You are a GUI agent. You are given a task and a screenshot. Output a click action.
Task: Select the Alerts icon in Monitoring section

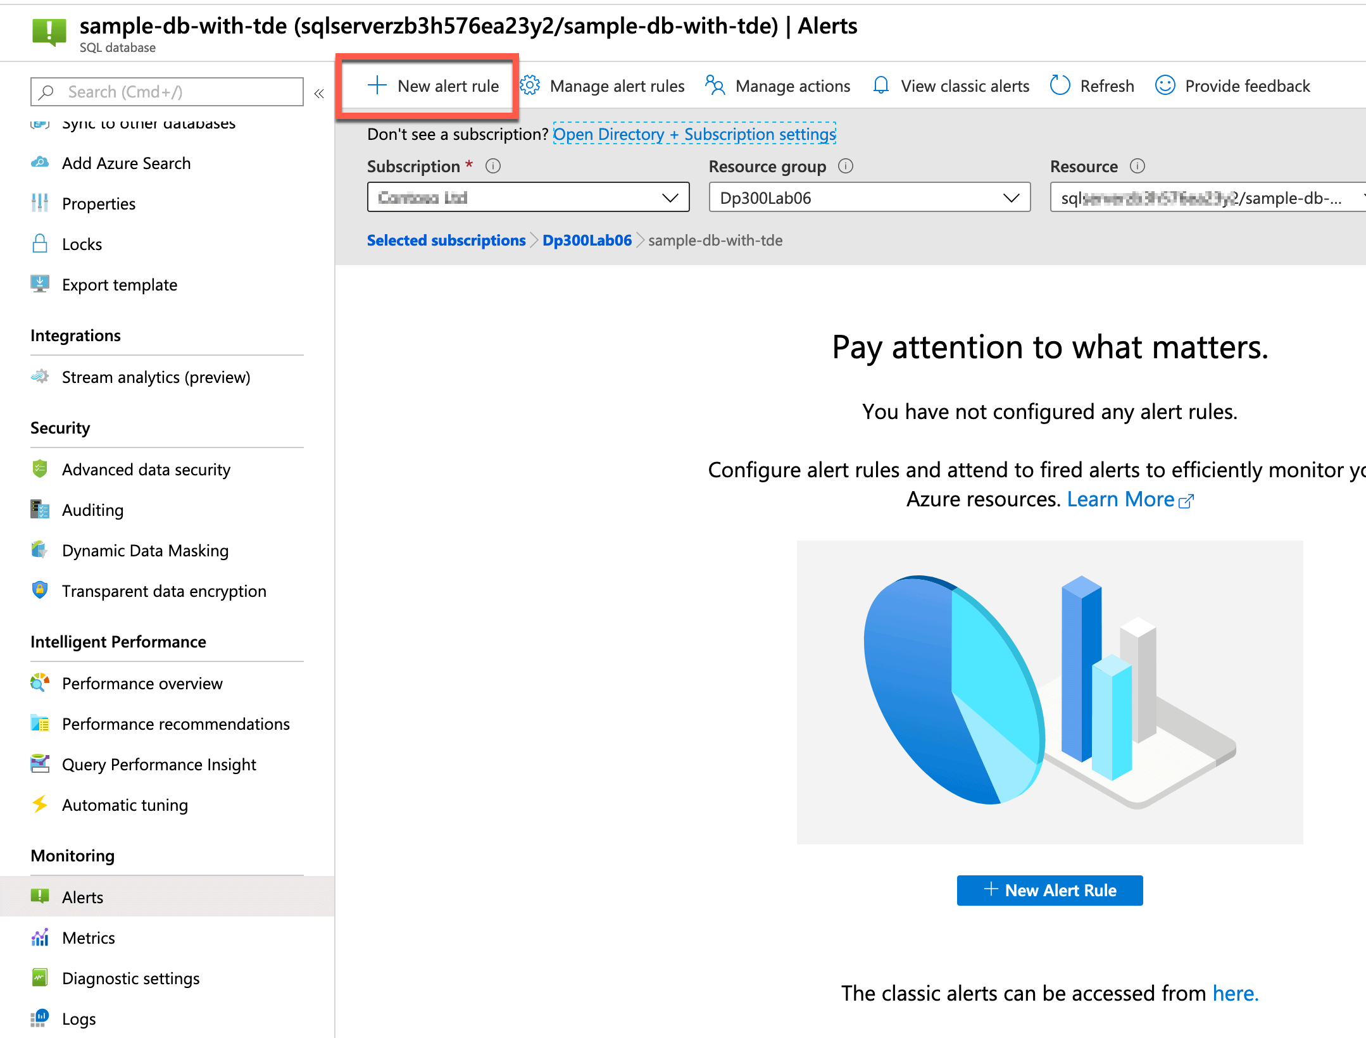[x=39, y=896]
